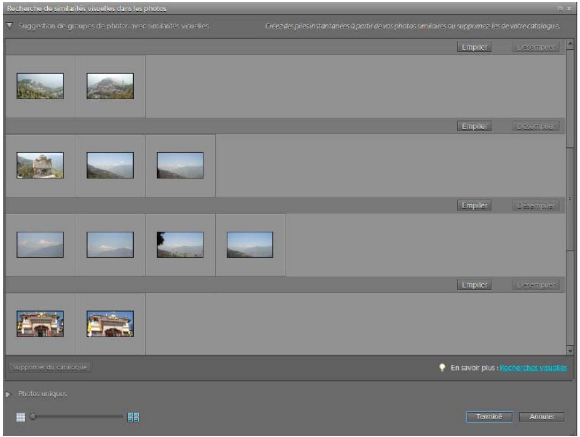Select the fourth thumbnail in group three
The height and width of the screenshot is (437, 580).
tap(249, 245)
